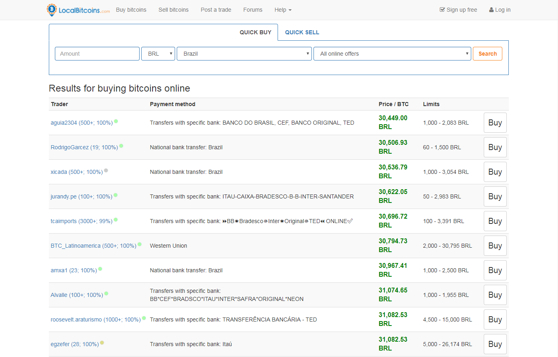The height and width of the screenshot is (357, 558).
Task: Click Buy for the Alvalle offer
Action: (495, 295)
